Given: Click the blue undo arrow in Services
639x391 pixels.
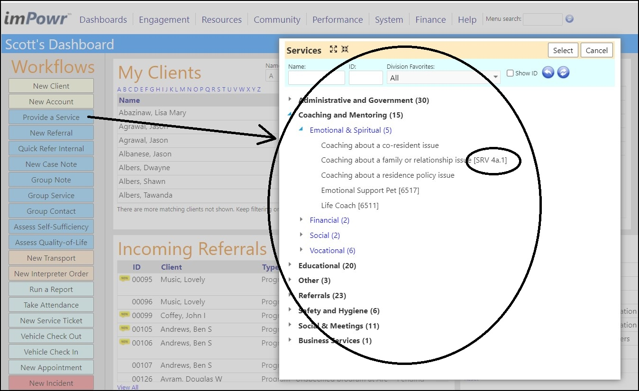Looking at the screenshot, I should click(548, 73).
